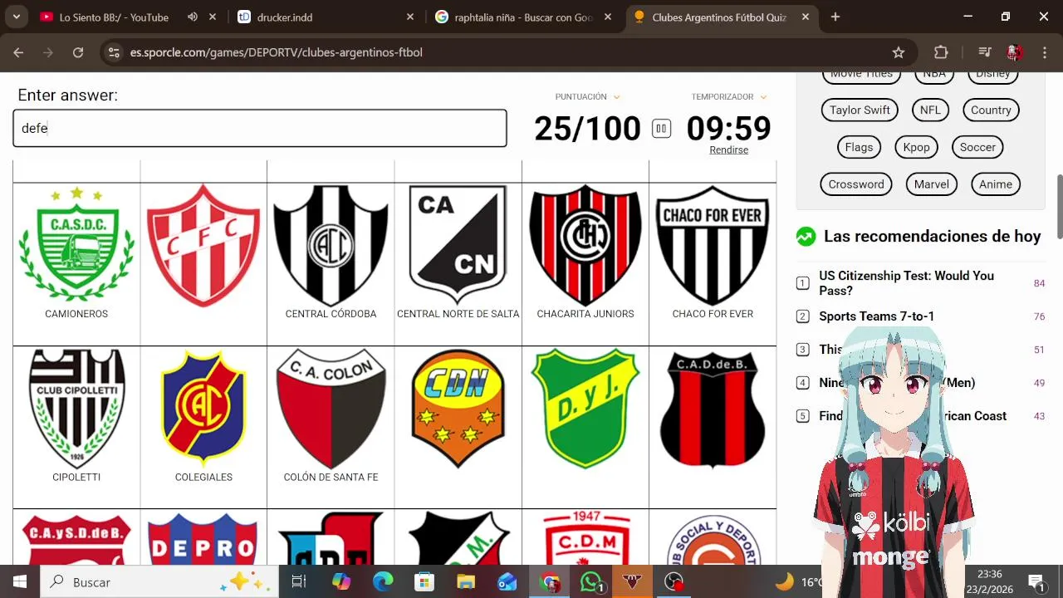Image resolution: width=1063 pixels, height=598 pixels.
Task: Open Microsoft Edge from taskbar
Action: click(383, 582)
